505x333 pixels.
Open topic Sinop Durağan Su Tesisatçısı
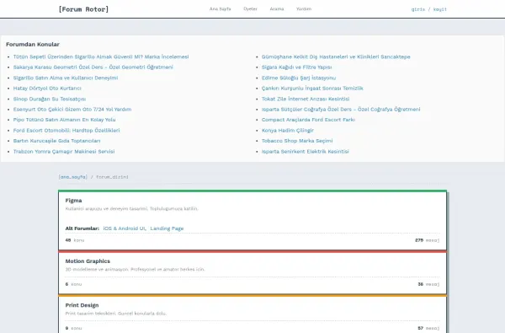tap(50, 99)
